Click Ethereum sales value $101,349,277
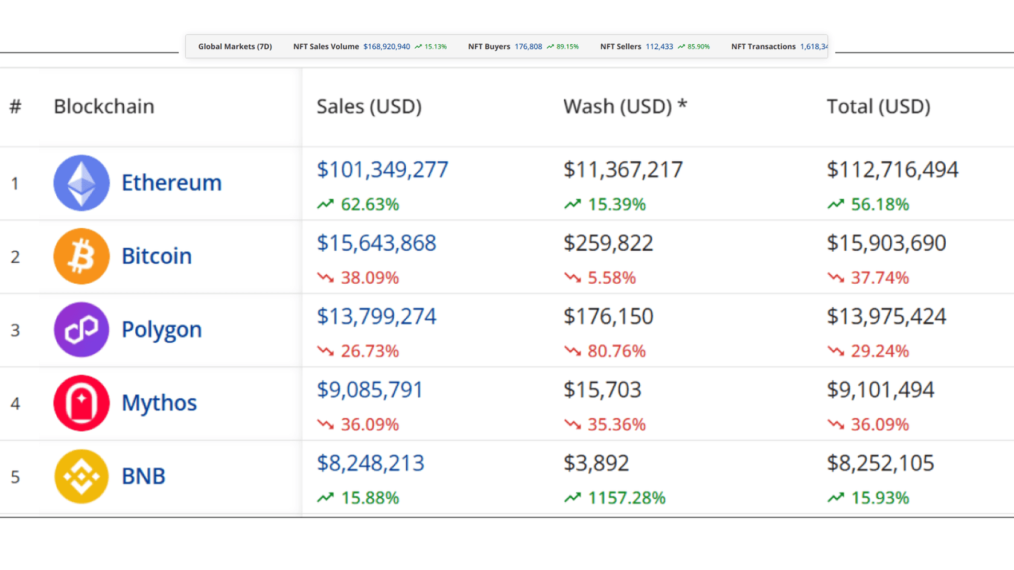 (x=382, y=170)
